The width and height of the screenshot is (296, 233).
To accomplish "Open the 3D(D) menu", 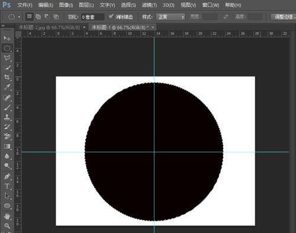I will [x=168, y=5].
